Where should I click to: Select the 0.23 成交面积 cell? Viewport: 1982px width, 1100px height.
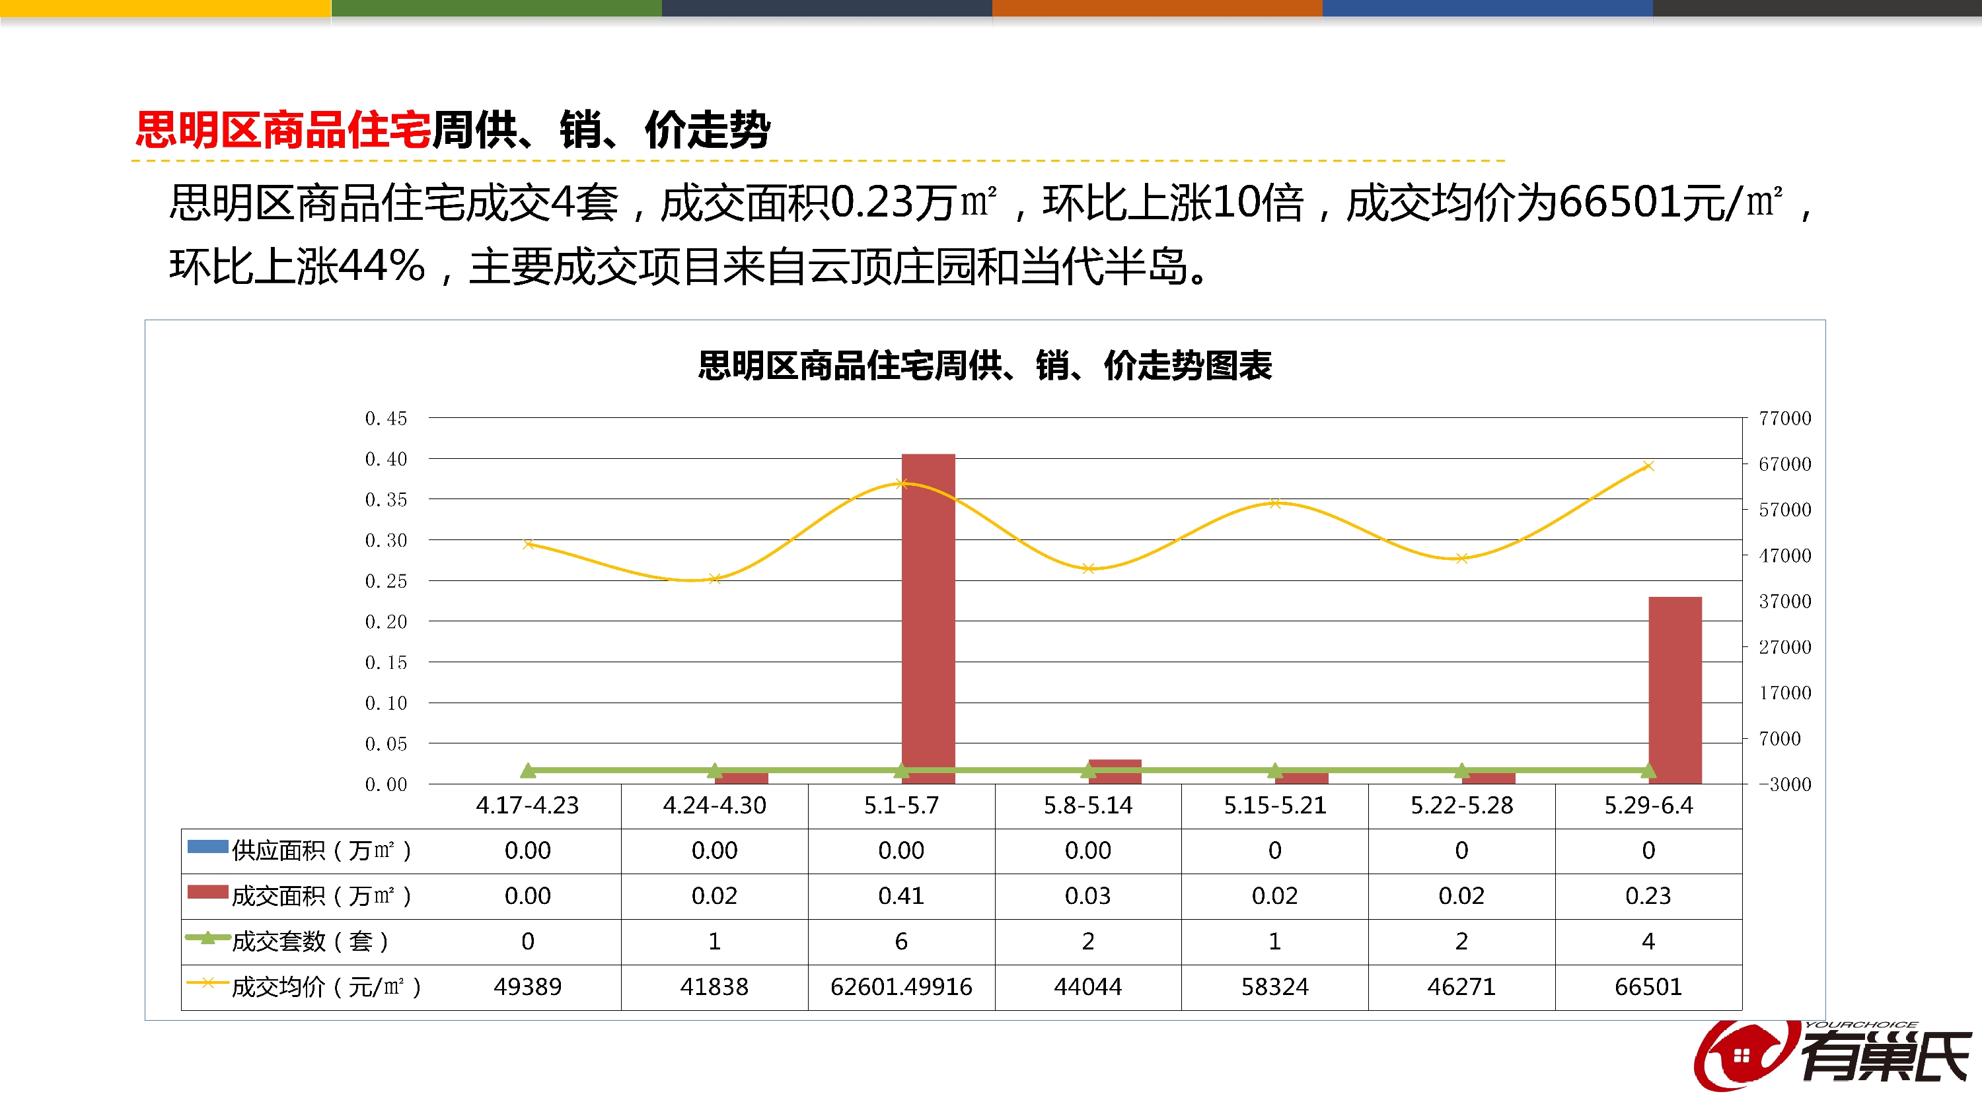click(x=1648, y=895)
